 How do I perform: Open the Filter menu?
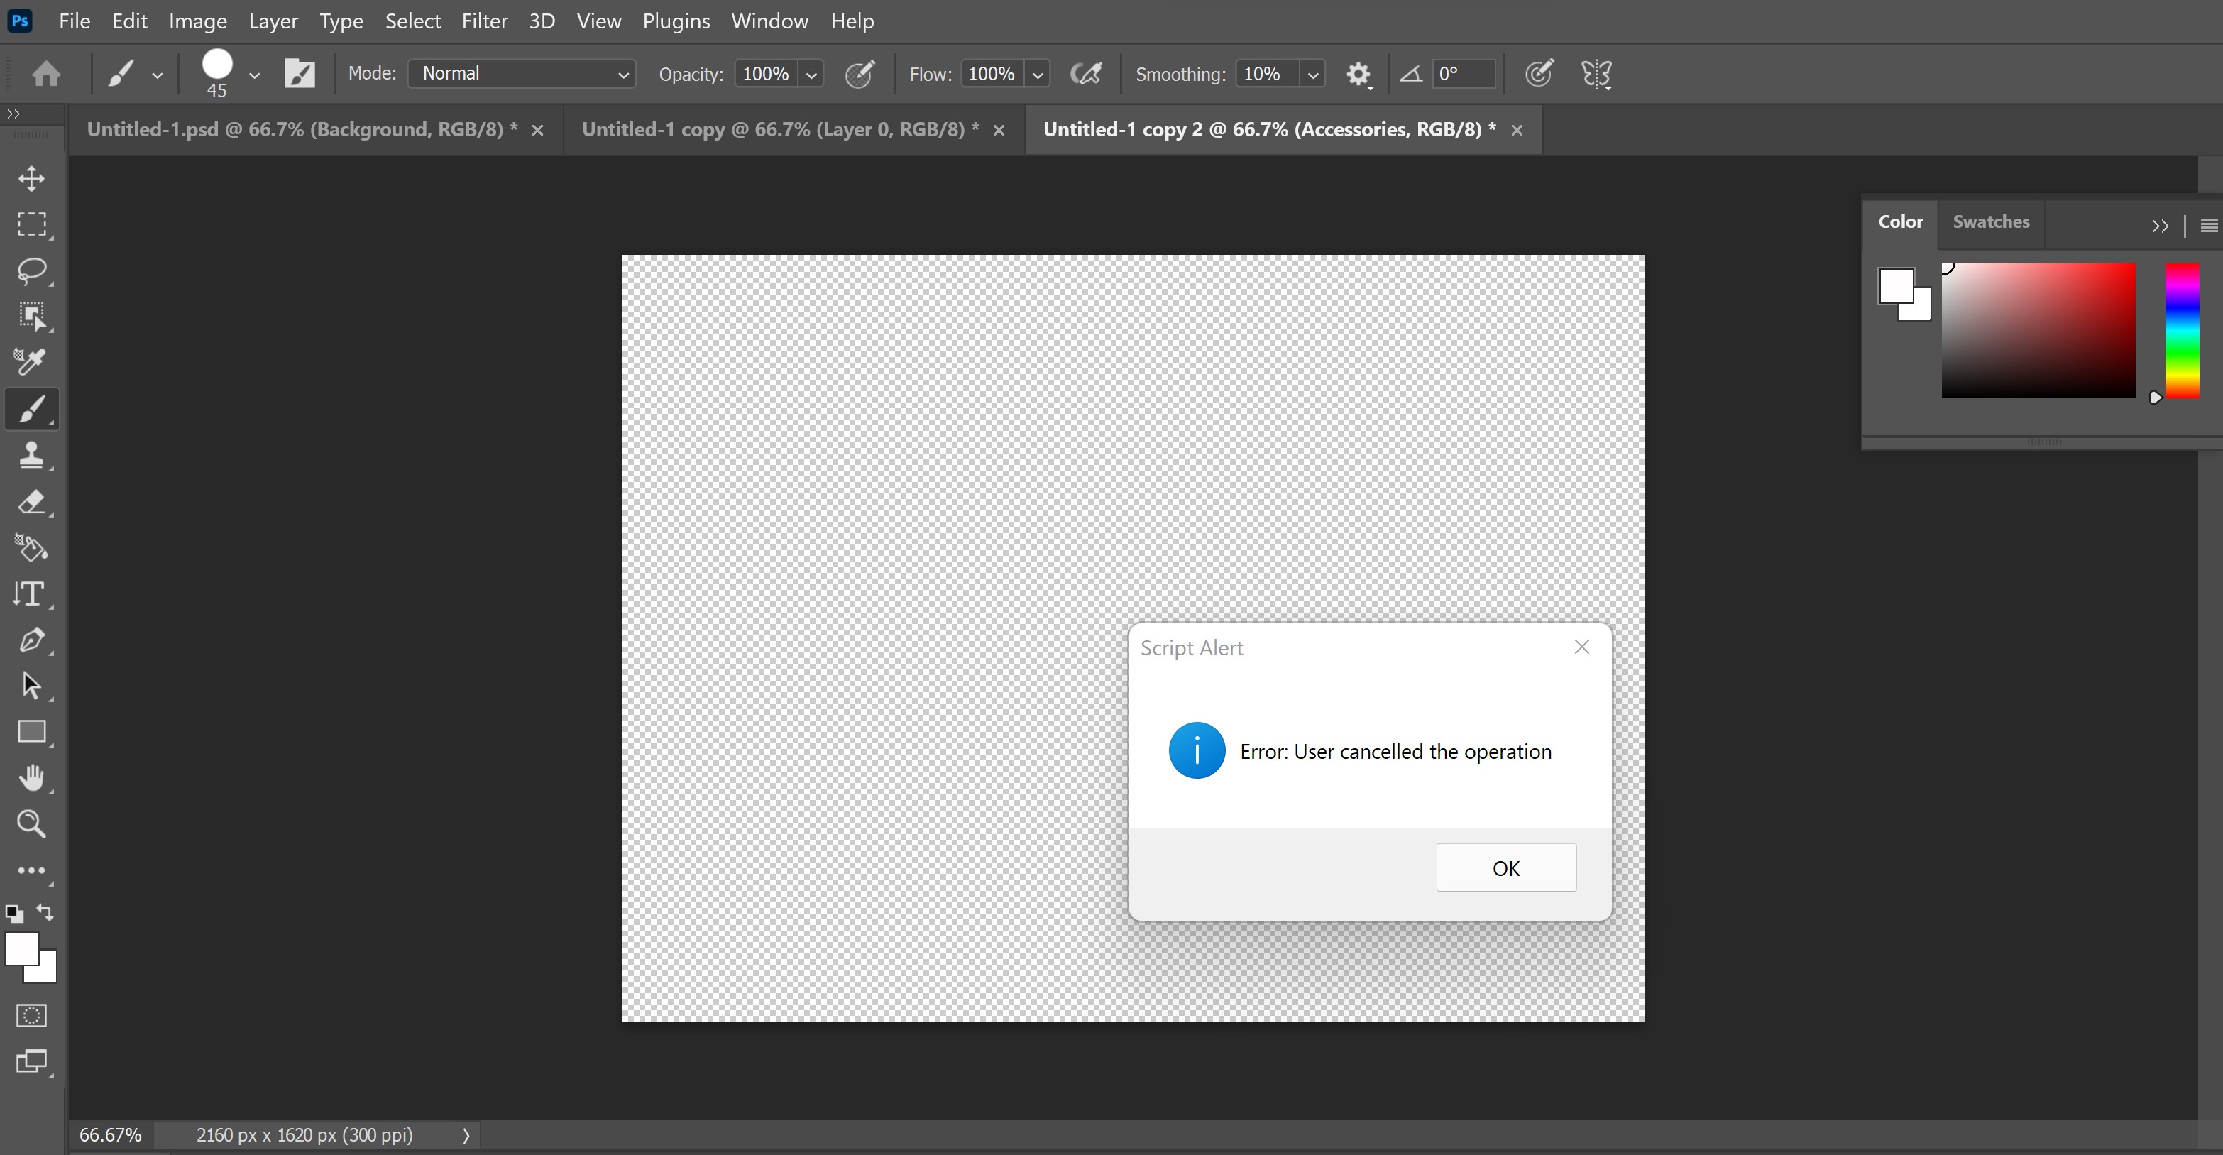483,21
